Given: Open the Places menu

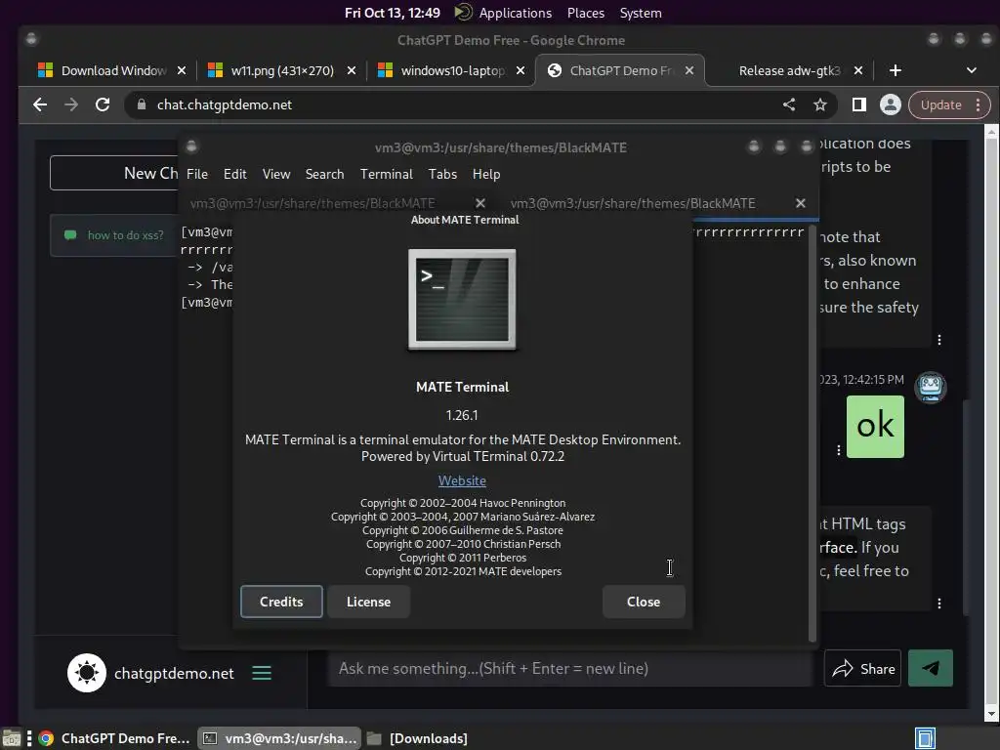Looking at the screenshot, I should click(586, 13).
